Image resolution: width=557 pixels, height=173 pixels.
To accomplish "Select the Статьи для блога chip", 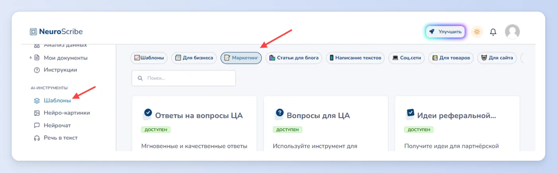I will click(294, 58).
